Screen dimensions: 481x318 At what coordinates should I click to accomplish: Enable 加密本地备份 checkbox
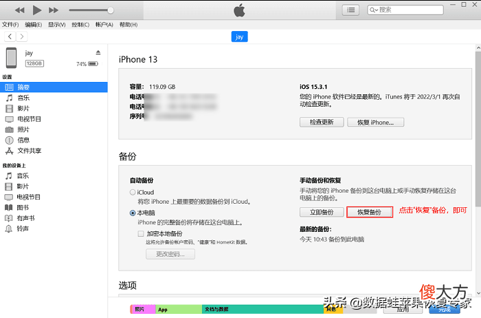tap(141, 234)
